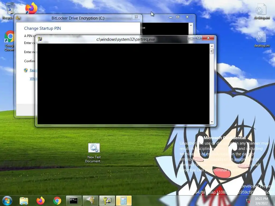This screenshot has width=275, height=206.
Task: Click the certreq scrollbar up arrow
Action: (x=212, y=46)
